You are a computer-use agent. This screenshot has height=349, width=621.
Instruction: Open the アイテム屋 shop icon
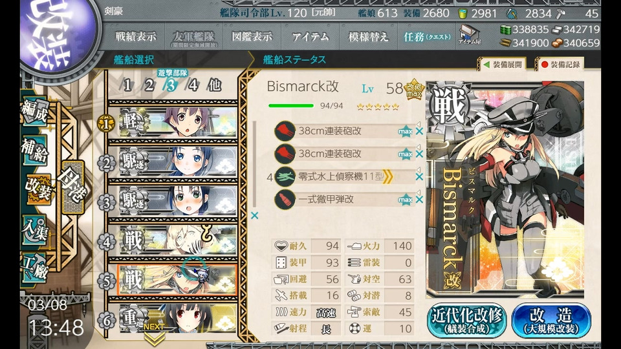pos(470,35)
